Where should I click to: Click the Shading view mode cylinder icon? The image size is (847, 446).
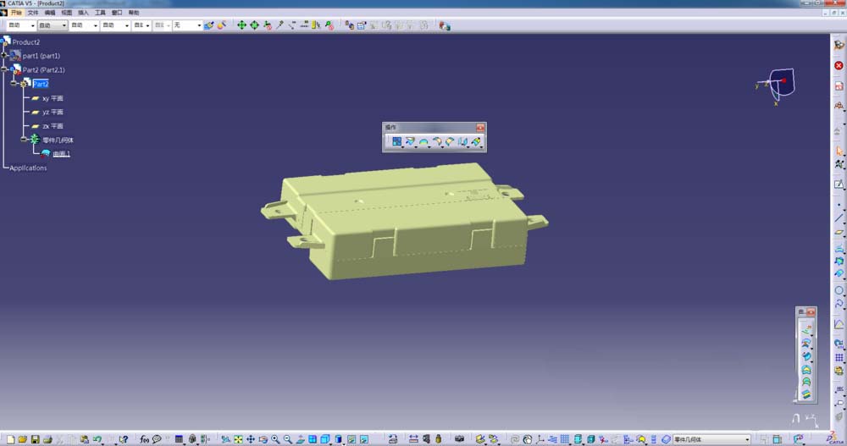[x=339, y=439]
